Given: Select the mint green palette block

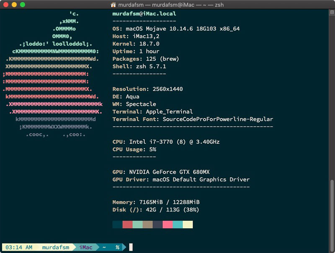Looking at the screenshot, I should pyautogui.click(x=137, y=224).
